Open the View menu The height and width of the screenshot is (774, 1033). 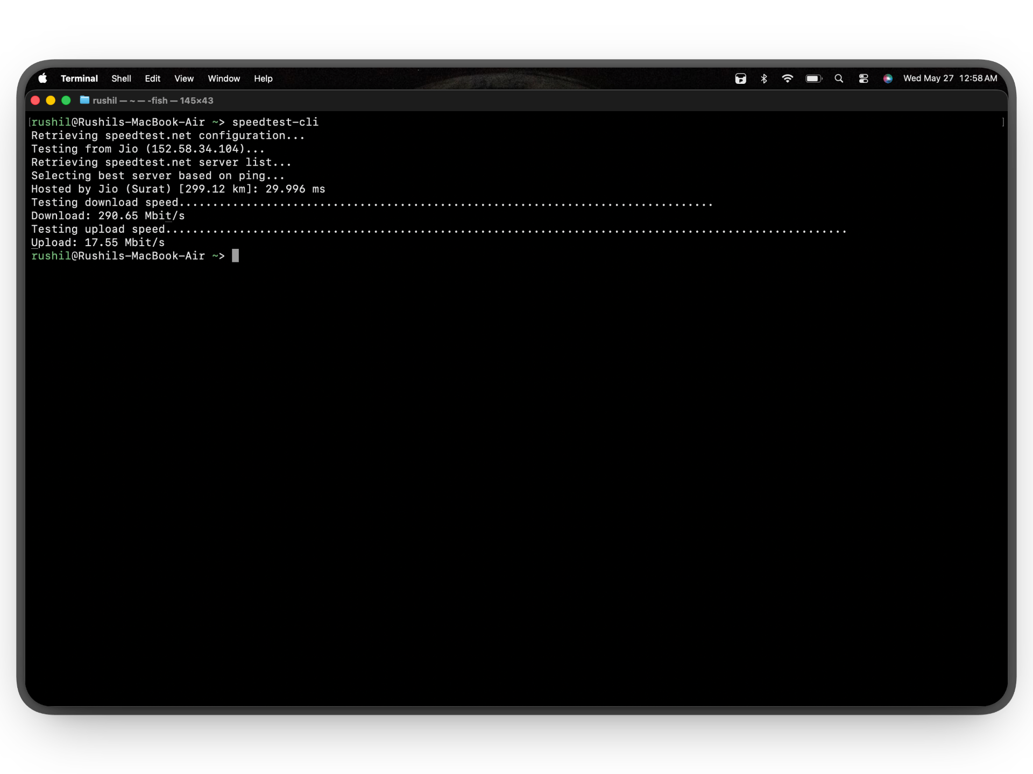pyautogui.click(x=184, y=78)
